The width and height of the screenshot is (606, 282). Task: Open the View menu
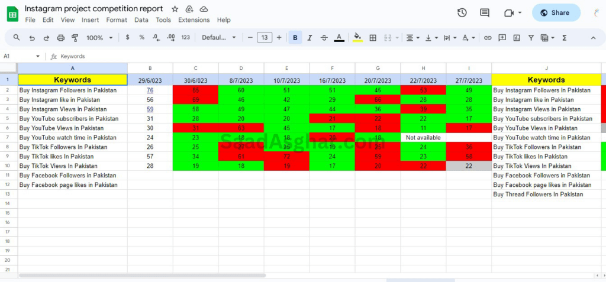tap(67, 20)
